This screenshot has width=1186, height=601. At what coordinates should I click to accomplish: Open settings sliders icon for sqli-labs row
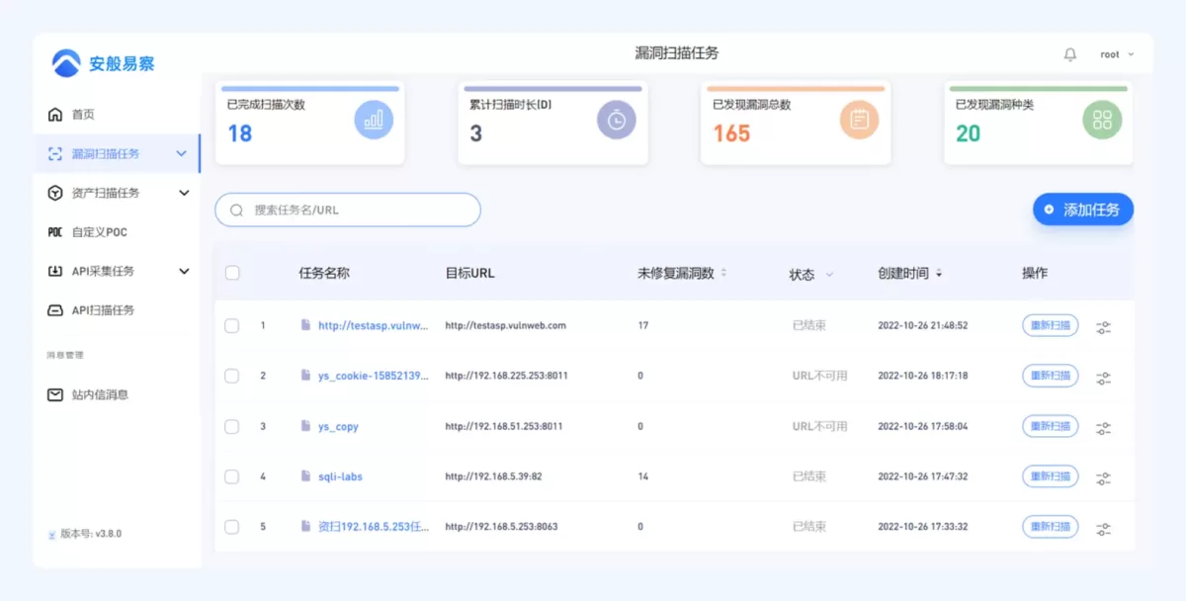(1104, 478)
